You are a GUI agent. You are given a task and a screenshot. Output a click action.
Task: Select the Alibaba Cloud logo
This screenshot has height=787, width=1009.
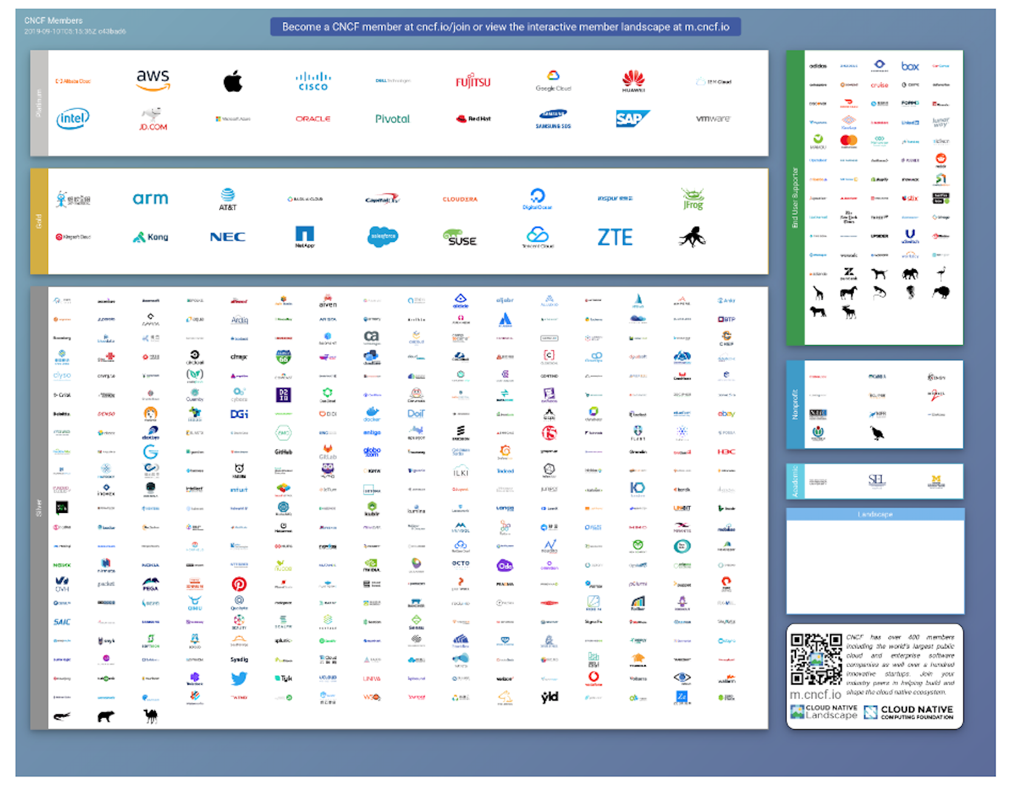point(73,81)
